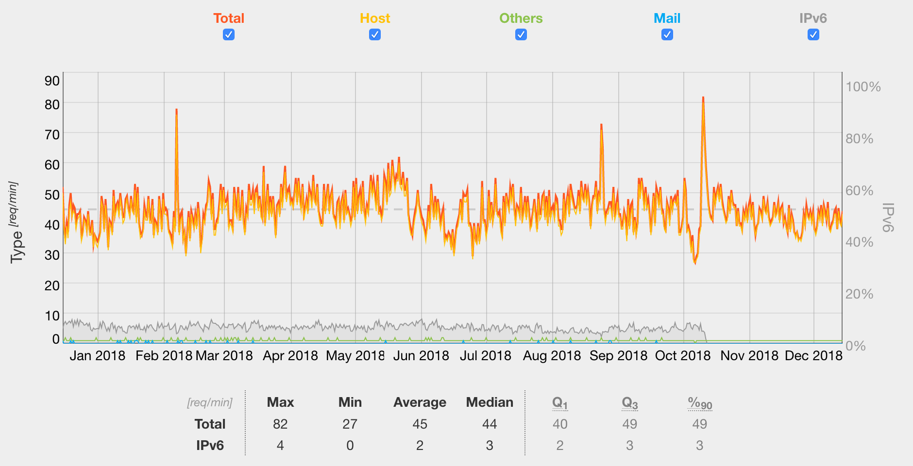Click the rotated IPv6 right axis title
Image resolution: width=913 pixels, height=466 pixels.
click(888, 218)
